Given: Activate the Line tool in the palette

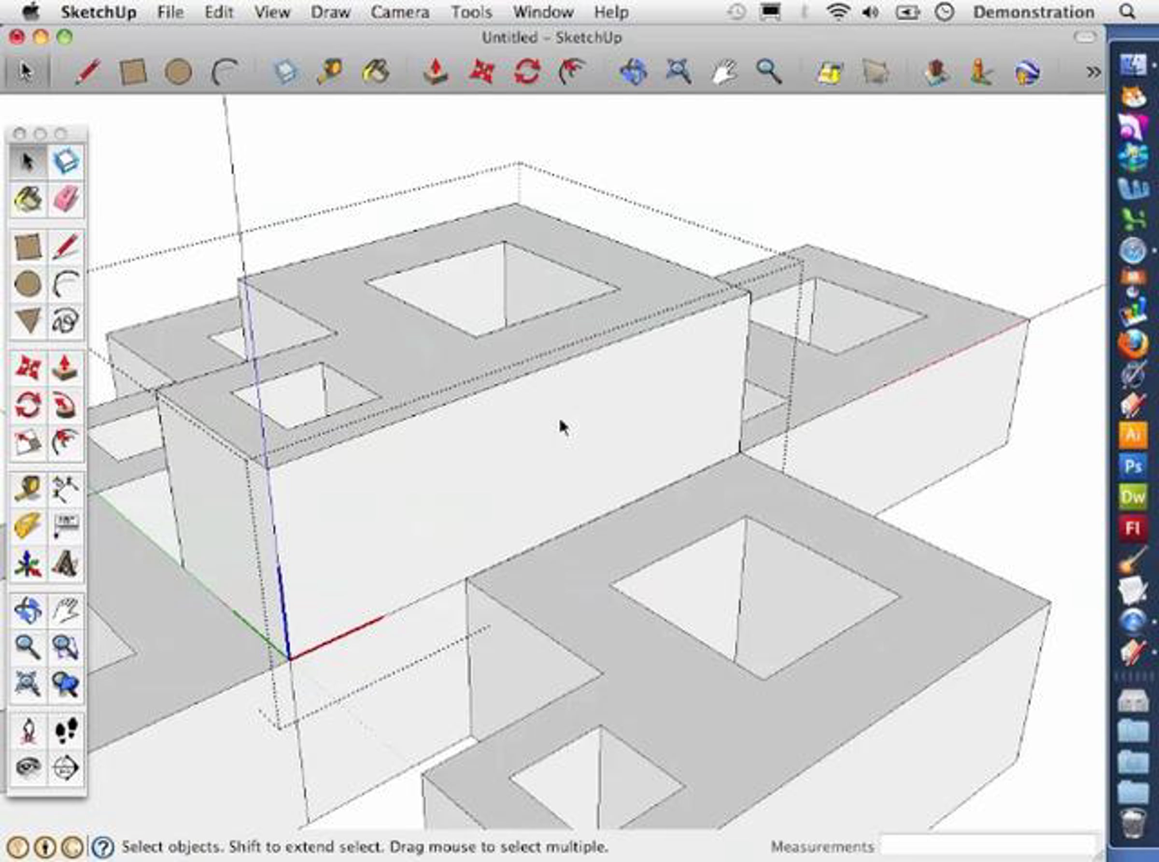Looking at the screenshot, I should point(66,247).
